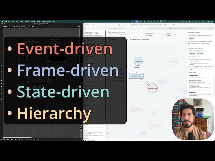Viewport: 215px width, 161px height.
Task: Click the stacked-pages icon at Max toolbar right end
Action: click(x=79, y=26)
